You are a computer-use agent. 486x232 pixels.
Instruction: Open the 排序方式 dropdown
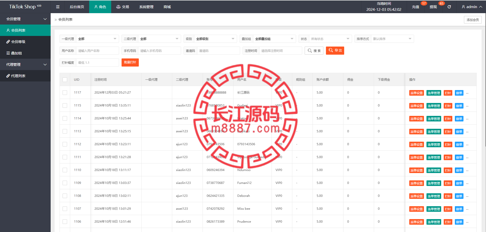(x=393, y=39)
